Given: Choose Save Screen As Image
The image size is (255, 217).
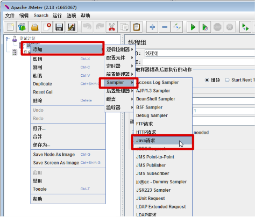Looking at the screenshot, I should tap(68, 163).
